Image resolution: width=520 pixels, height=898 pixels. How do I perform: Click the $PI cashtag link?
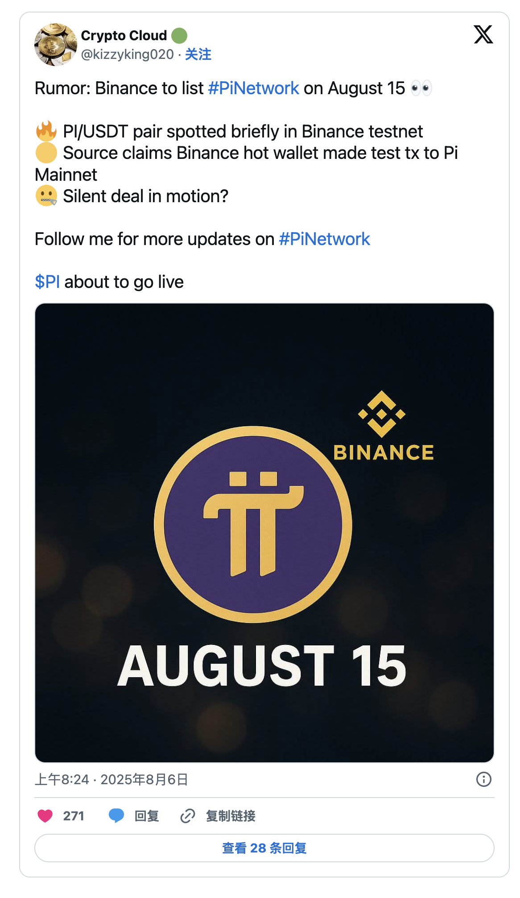47,282
